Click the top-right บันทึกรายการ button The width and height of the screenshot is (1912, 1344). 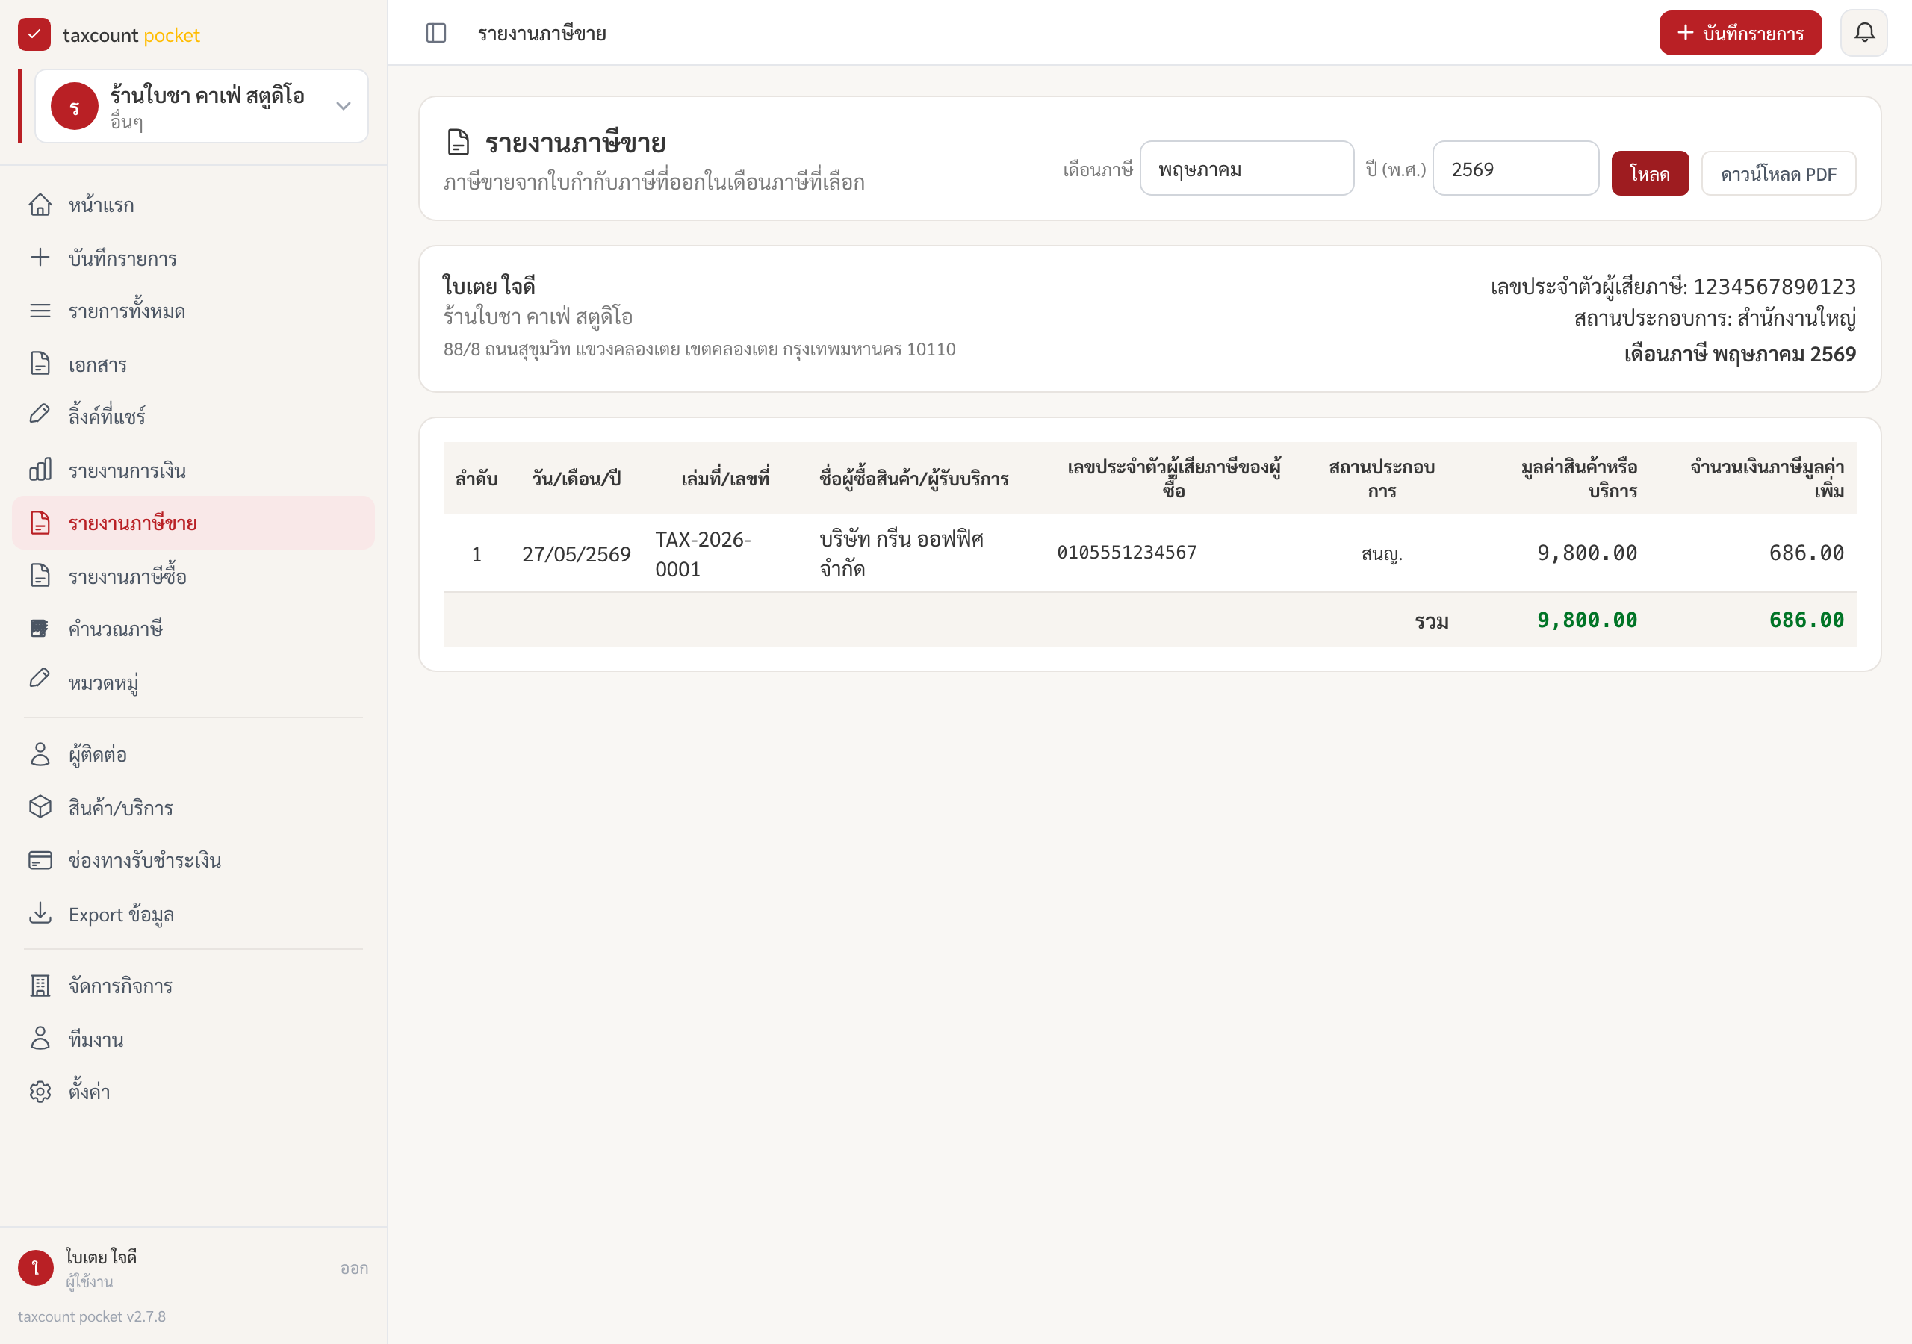(x=1739, y=34)
